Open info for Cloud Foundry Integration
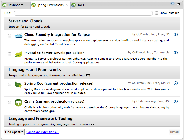The image size is (184, 140). (175, 34)
